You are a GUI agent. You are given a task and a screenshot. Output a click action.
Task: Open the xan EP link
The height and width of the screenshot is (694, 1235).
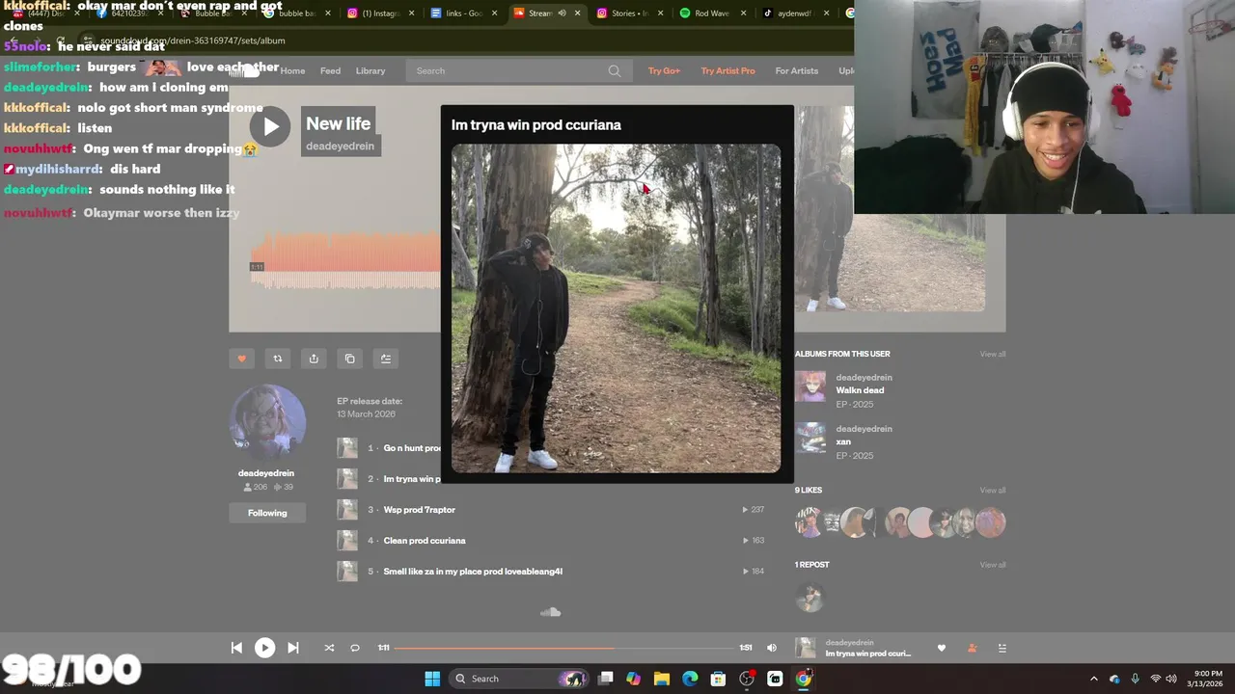843,441
